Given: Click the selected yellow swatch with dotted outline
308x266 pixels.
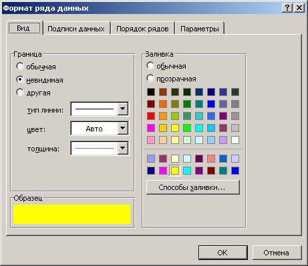Looking at the screenshot, I should 175,171.
